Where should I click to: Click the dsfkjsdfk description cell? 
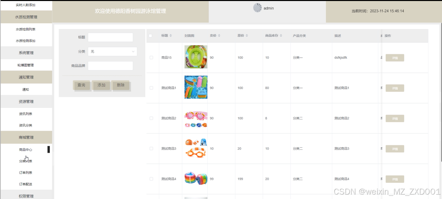[341, 58]
